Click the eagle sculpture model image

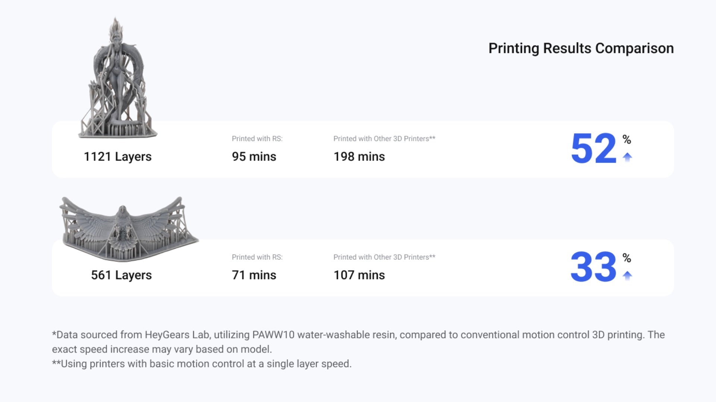129,223
